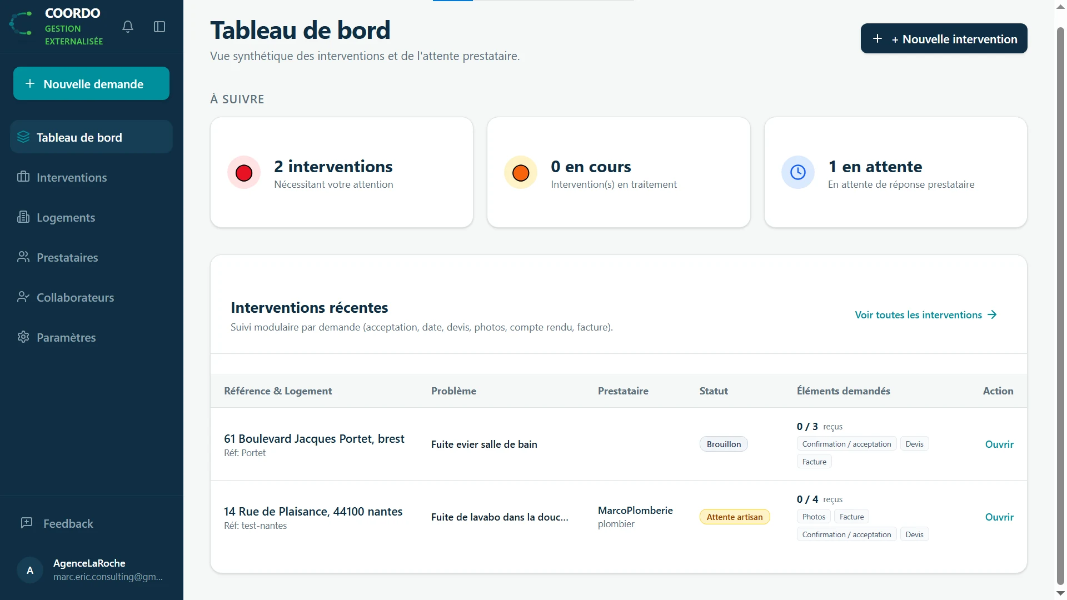
Task: Click the Paramètres gear icon
Action: [x=23, y=337]
